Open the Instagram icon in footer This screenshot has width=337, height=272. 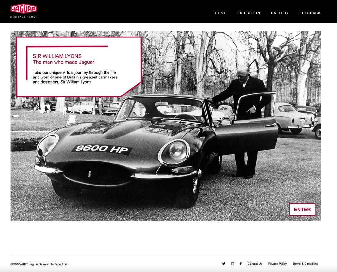[233, 264]
